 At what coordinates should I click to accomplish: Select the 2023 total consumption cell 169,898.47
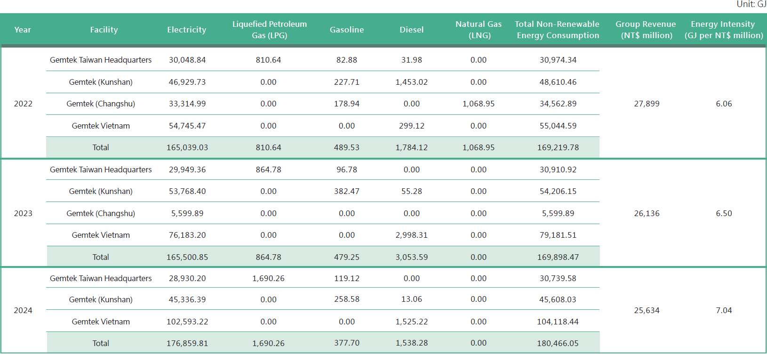coord(558,257)
